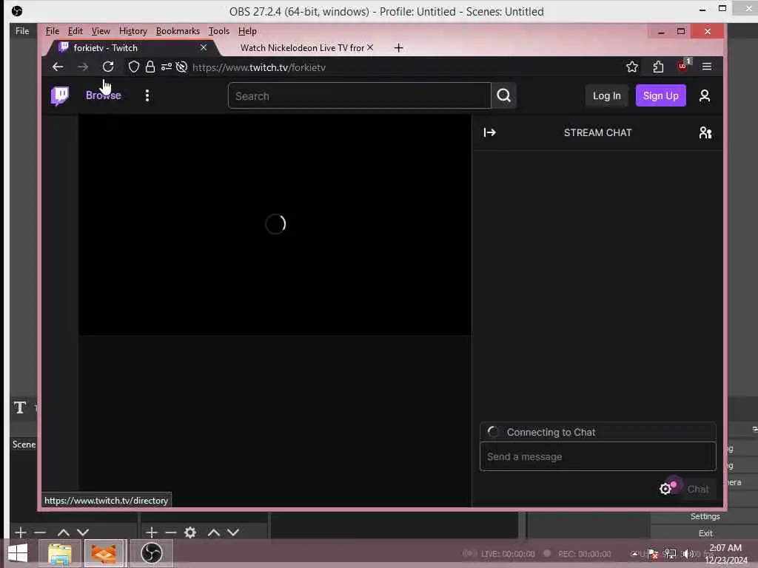Image resolution: width=758 pixels, height=568 pixels.
Task: Click the OBS Exit button
Action: (x=705, y=533)
